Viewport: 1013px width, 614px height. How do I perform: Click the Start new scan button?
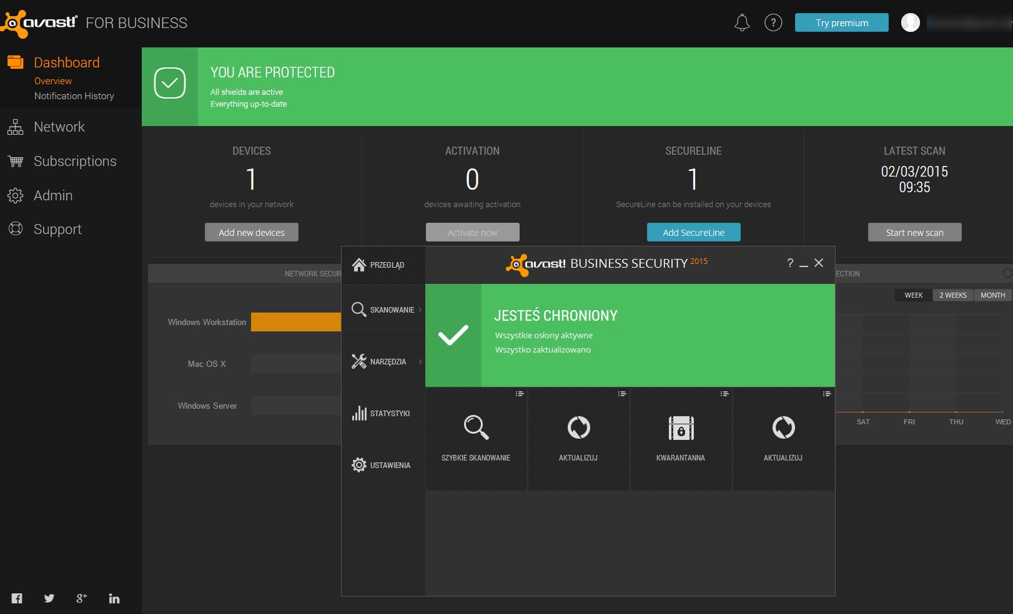tap(915, 232)
